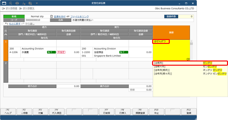Click the credit amount 0.00 in row 1
Image resolution: width=228 pixels, height=120 pixels.
click(x=149, y=52)
